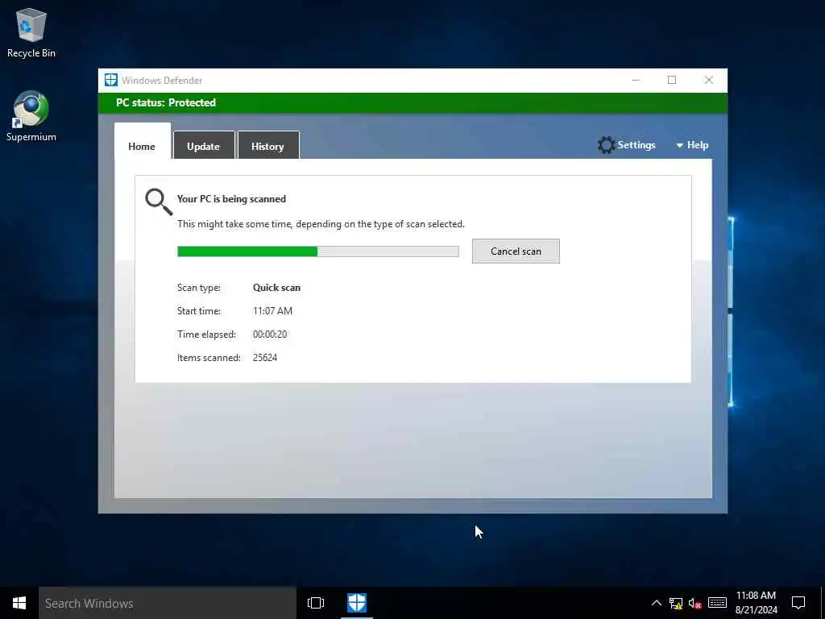Cancel the running scan
825x619 pixels.
(516, 251)
